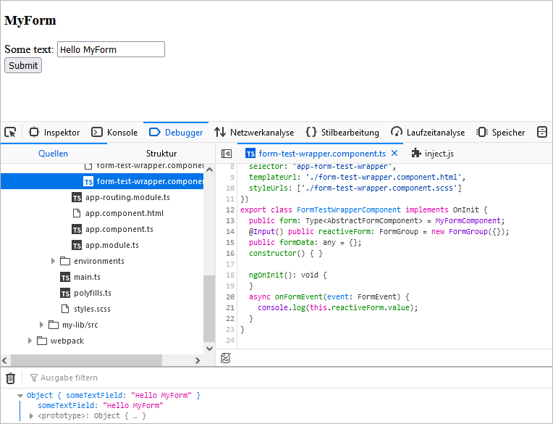
Task: Switch to the Inspektor panel
Action: click(x=54, y=133)
